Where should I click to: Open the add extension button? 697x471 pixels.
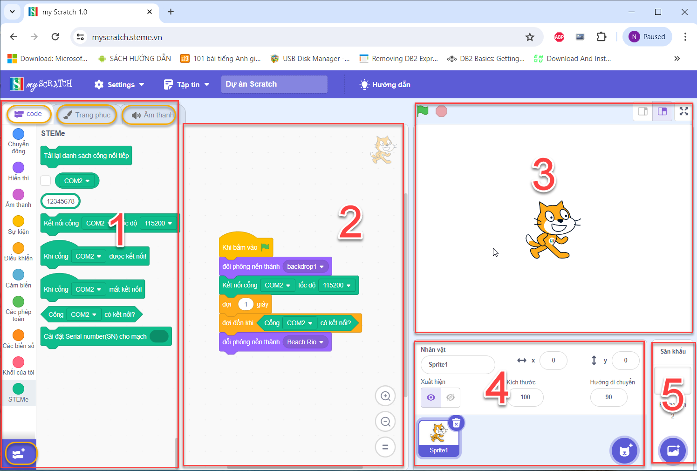tap(19, 454)
